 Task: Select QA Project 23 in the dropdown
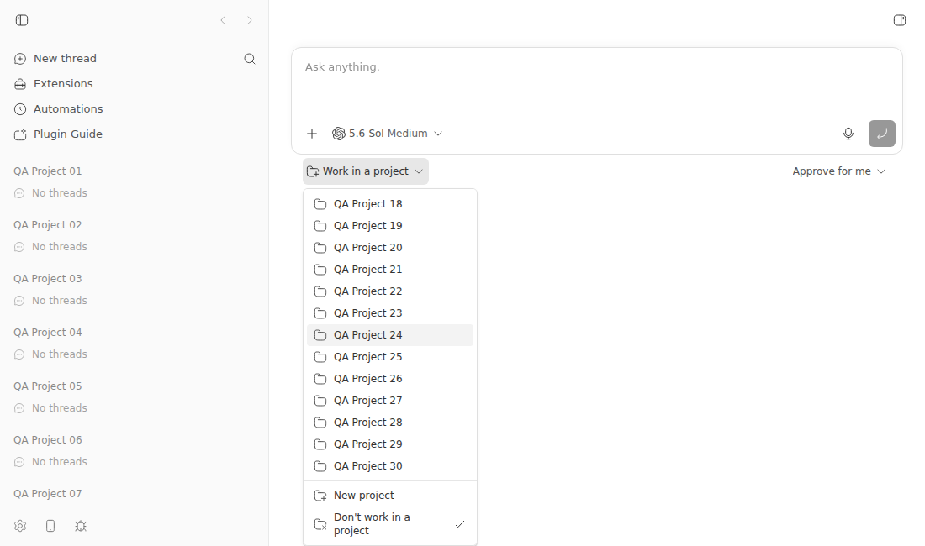tap(390, 312)
